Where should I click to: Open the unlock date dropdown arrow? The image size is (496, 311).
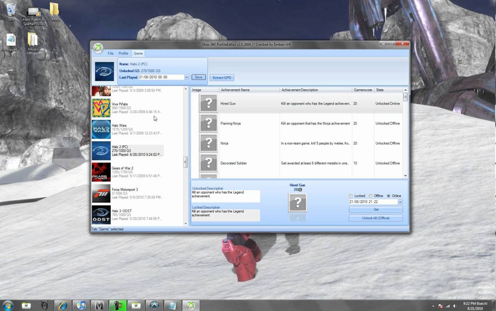pos(400,202)
